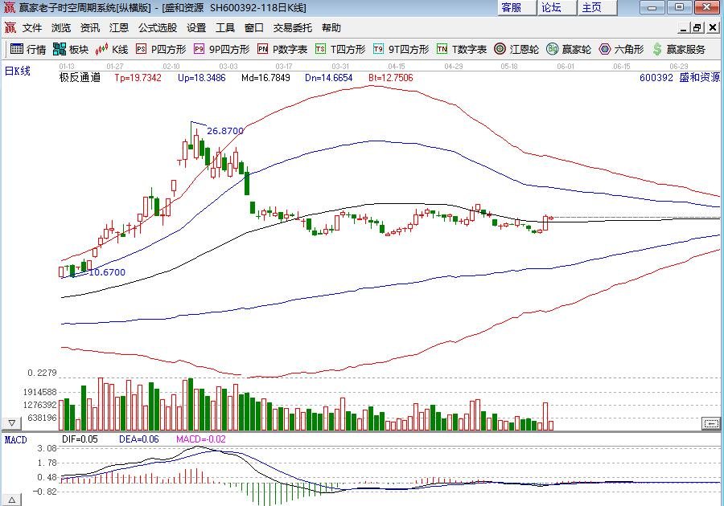The height and width of the screenshot is (506, 724).
Task: Minimize the inner chart window
Action: pos(683,28)
